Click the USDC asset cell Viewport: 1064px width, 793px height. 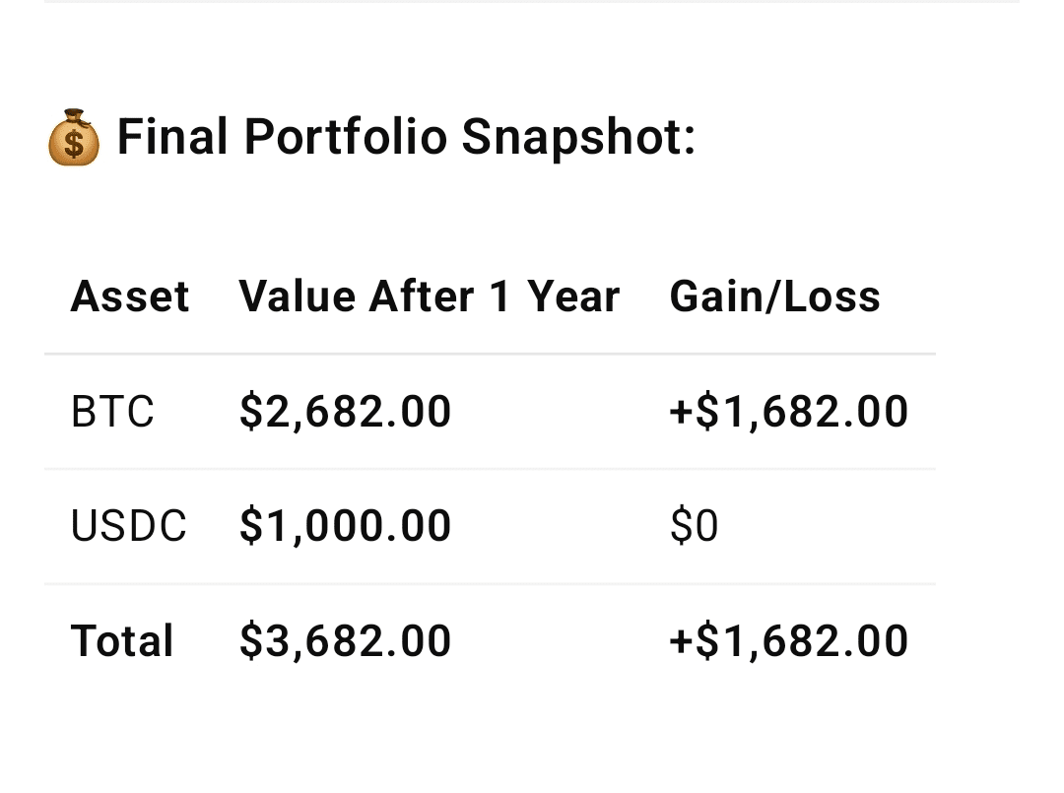128,526
